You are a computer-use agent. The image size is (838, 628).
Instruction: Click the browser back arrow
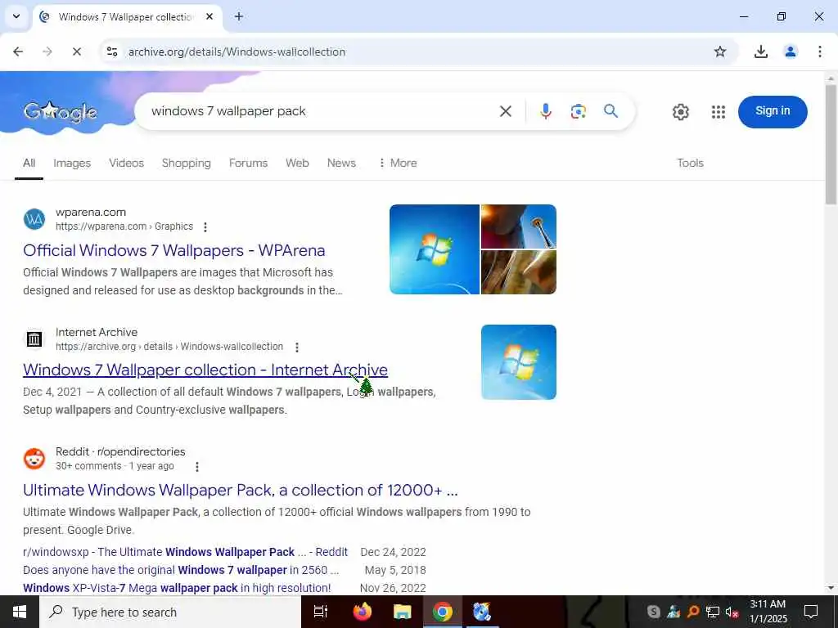(x=18, y=52)
